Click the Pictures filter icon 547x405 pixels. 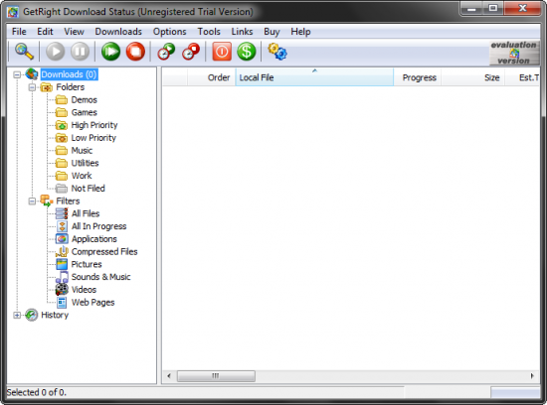(x=62, y=264)
